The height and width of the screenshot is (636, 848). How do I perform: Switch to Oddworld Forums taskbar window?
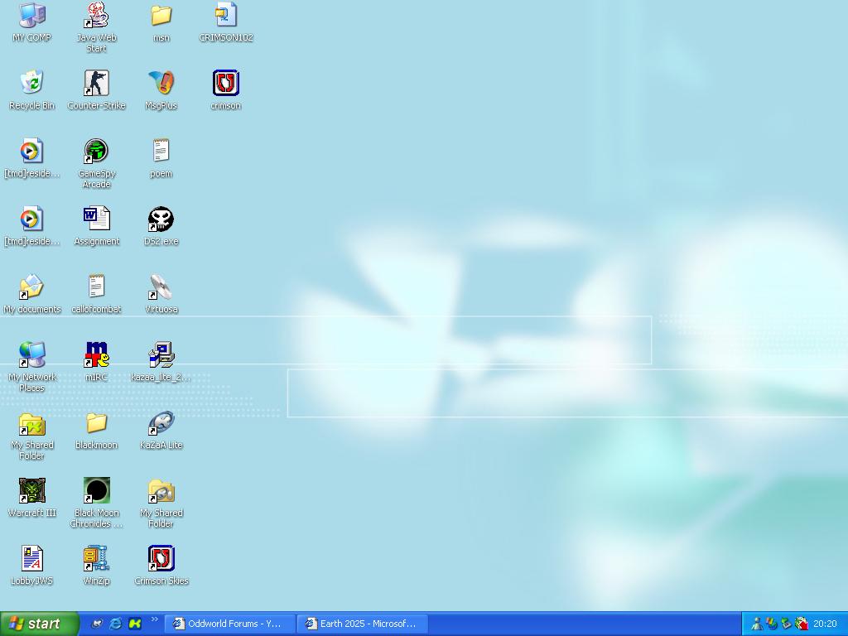point(229,624)
